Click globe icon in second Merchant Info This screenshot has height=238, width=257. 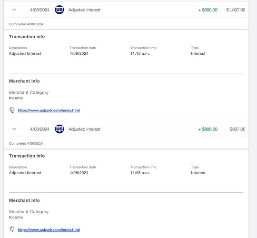12,229
